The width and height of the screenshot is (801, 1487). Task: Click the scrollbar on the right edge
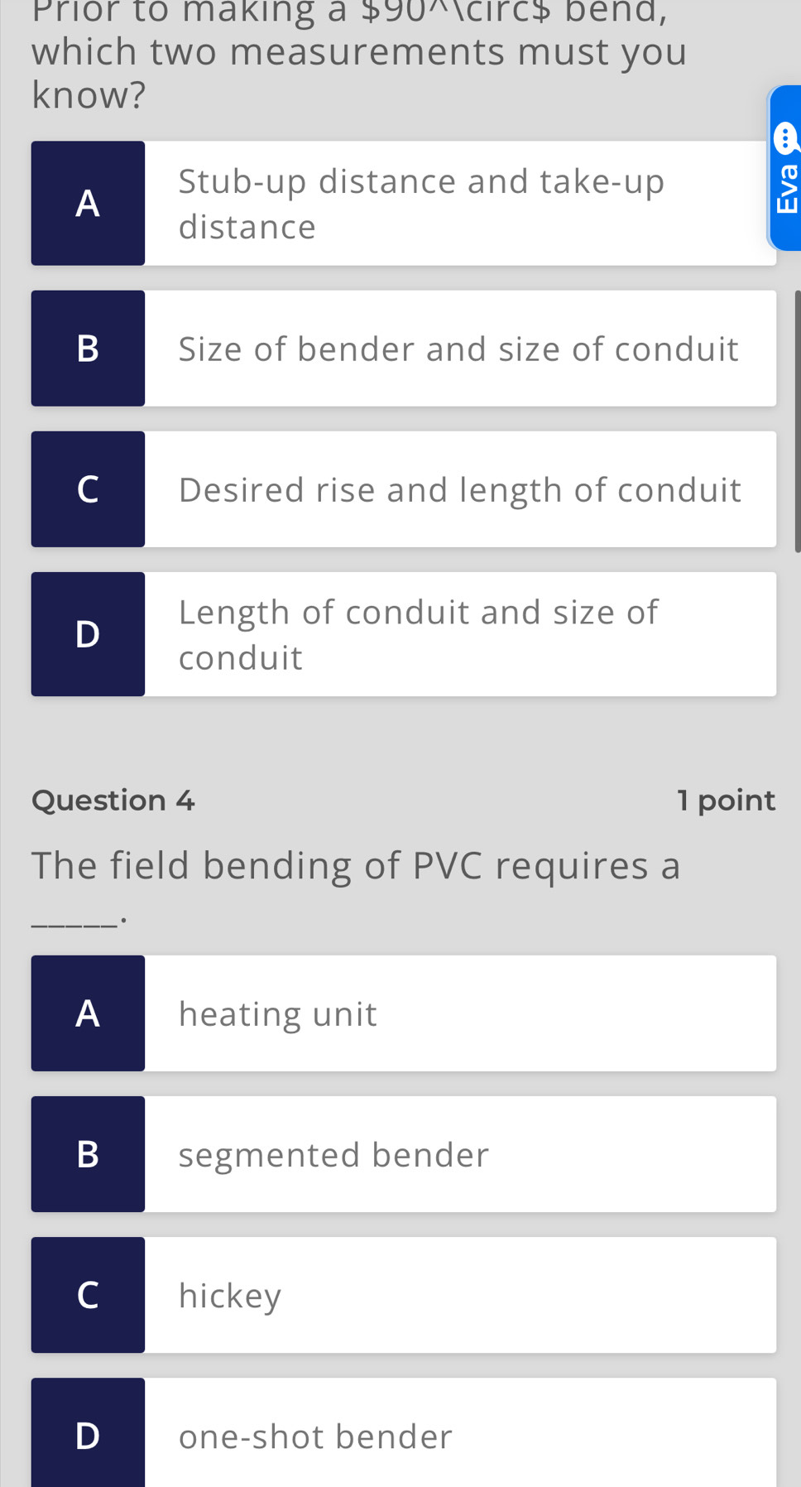point(796,414)
